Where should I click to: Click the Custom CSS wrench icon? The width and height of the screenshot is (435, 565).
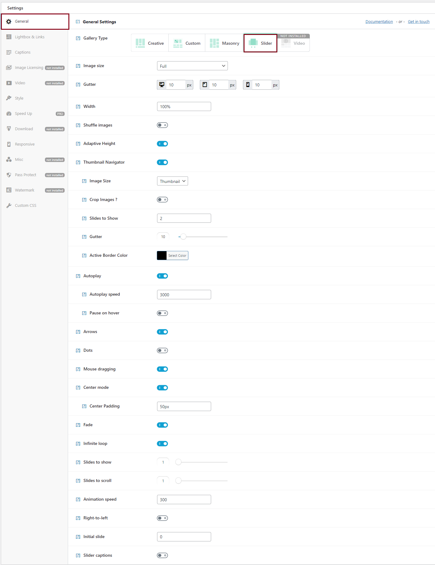9,206
